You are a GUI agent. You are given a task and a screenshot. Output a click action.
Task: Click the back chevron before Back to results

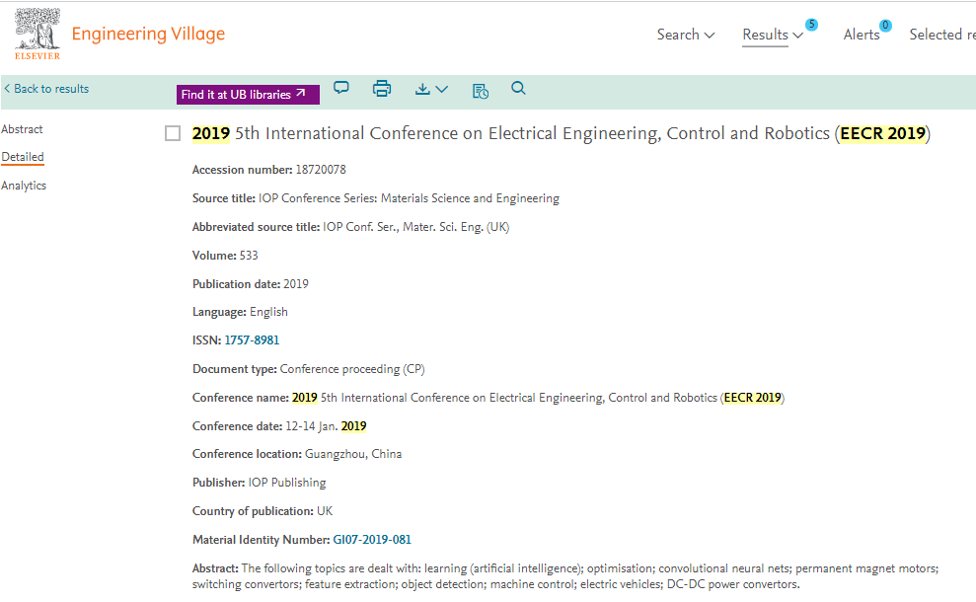7,89
